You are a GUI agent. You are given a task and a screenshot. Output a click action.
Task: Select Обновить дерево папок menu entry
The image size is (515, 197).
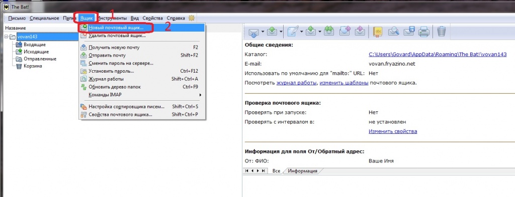coord(142,87)
